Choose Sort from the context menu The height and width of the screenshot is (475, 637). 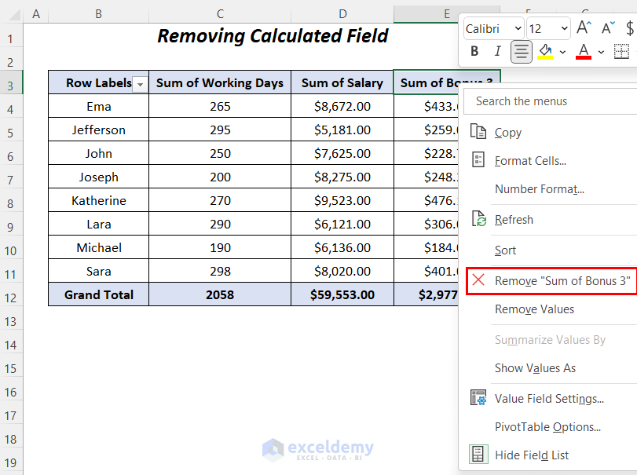[x=505, y=250]
